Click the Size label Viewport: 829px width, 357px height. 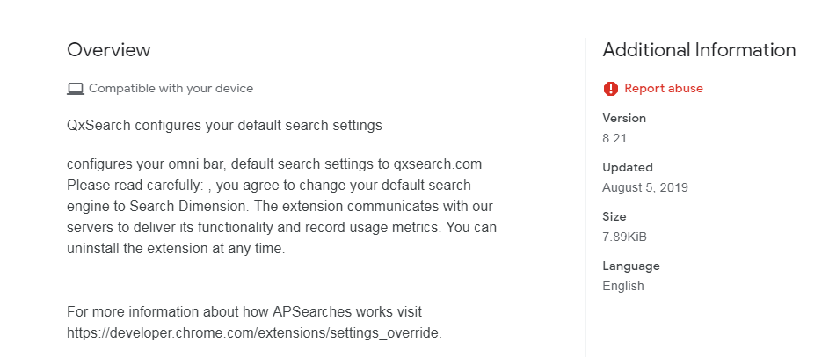(614, 217)
